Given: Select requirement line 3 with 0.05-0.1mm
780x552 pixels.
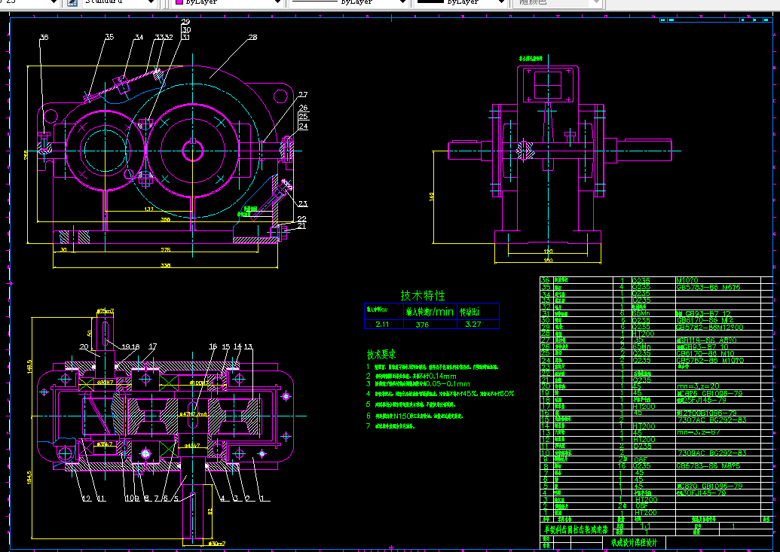Looking at the screenshot, I should tap(418, 384).
